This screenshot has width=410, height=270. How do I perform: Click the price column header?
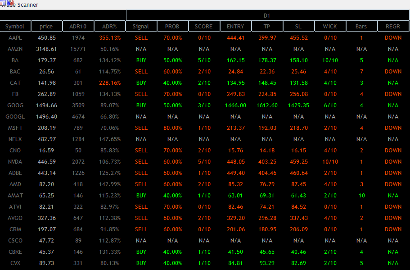[46, 27]
